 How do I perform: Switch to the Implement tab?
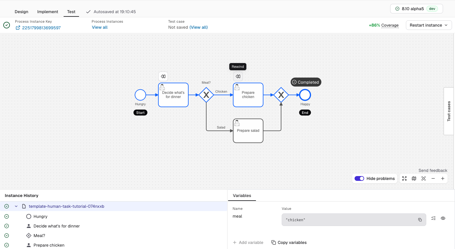(x=48, y=12)
